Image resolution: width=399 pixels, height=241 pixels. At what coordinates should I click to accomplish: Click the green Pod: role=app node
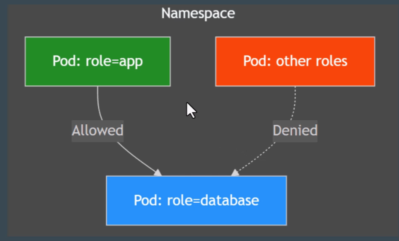coord(97,61)
